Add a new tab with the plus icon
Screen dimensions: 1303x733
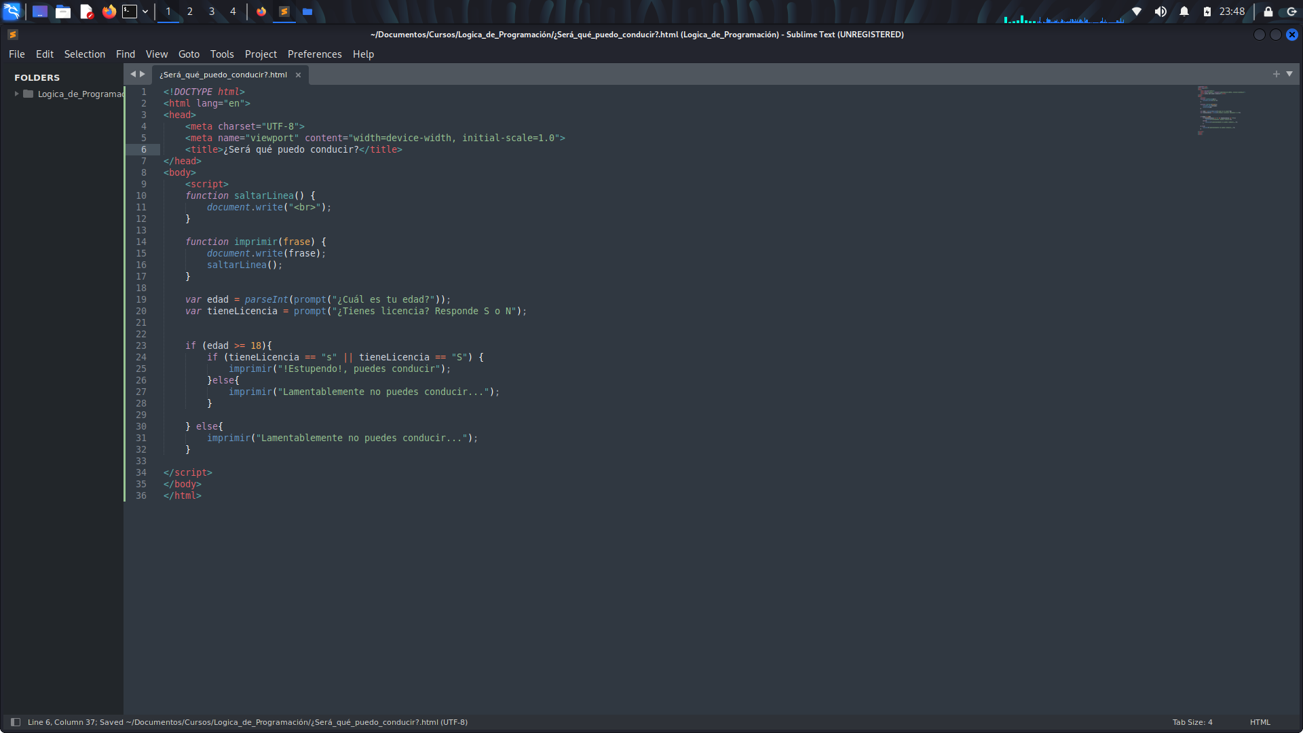click(x=1277, y=74)
